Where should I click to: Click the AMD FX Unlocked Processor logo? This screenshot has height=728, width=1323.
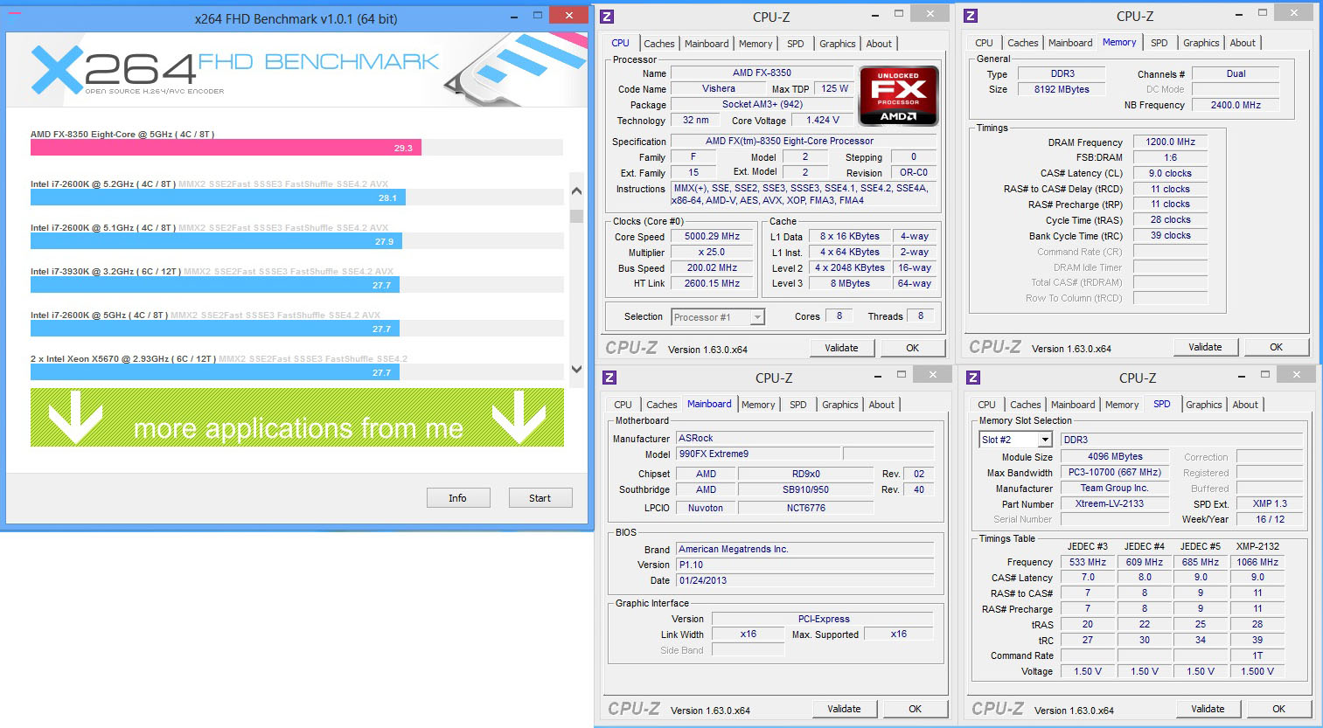tap(899, 95)
